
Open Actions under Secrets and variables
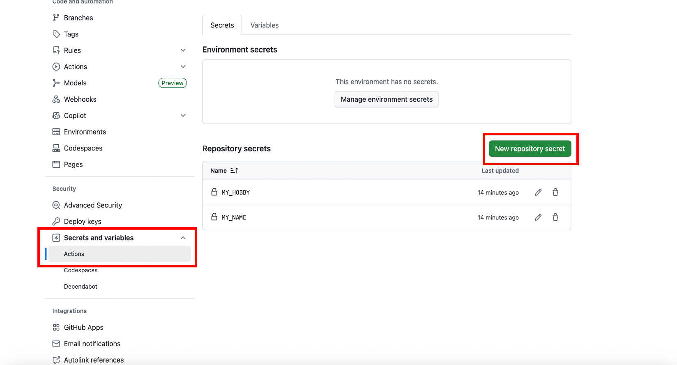[120, 254]
